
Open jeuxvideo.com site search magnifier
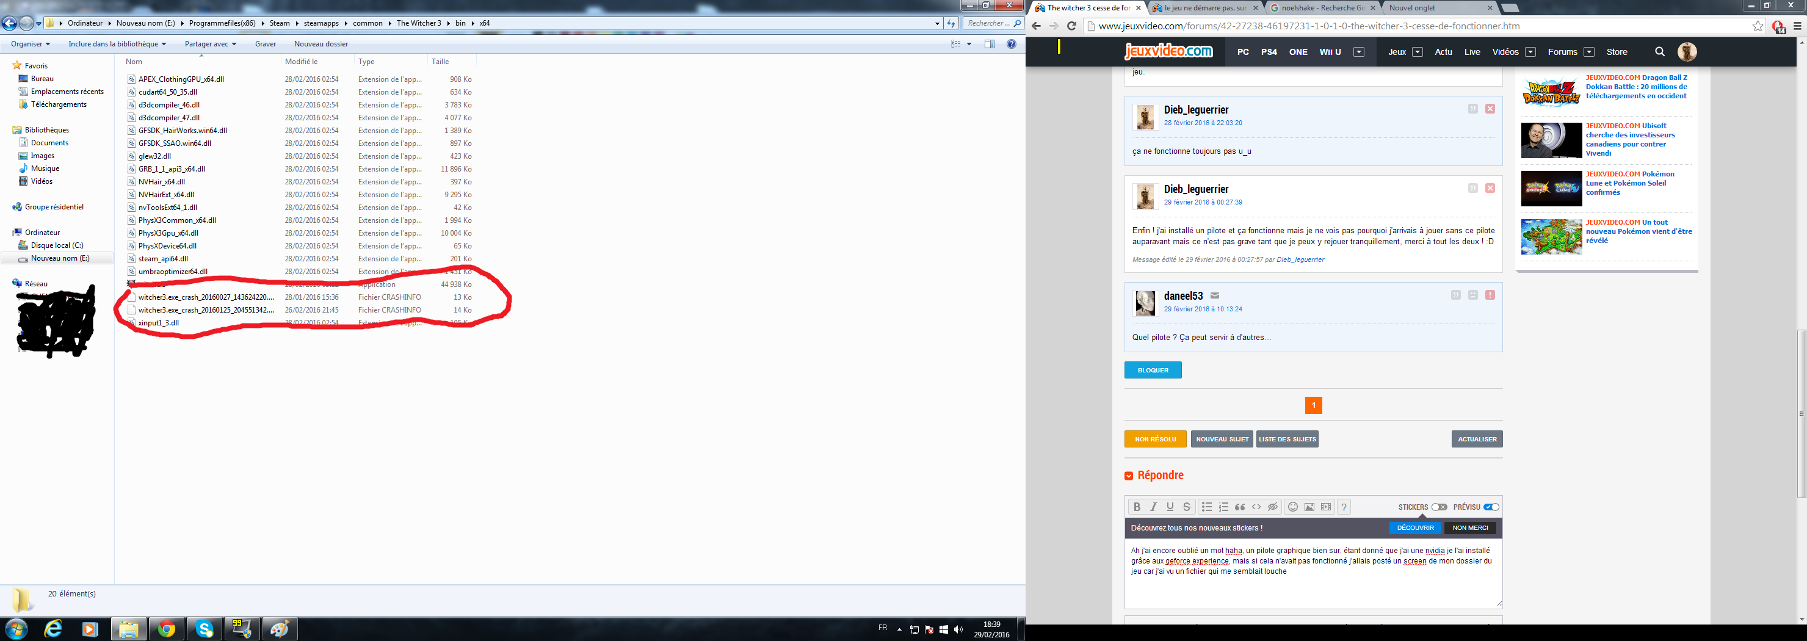[x=1660, y=52]
